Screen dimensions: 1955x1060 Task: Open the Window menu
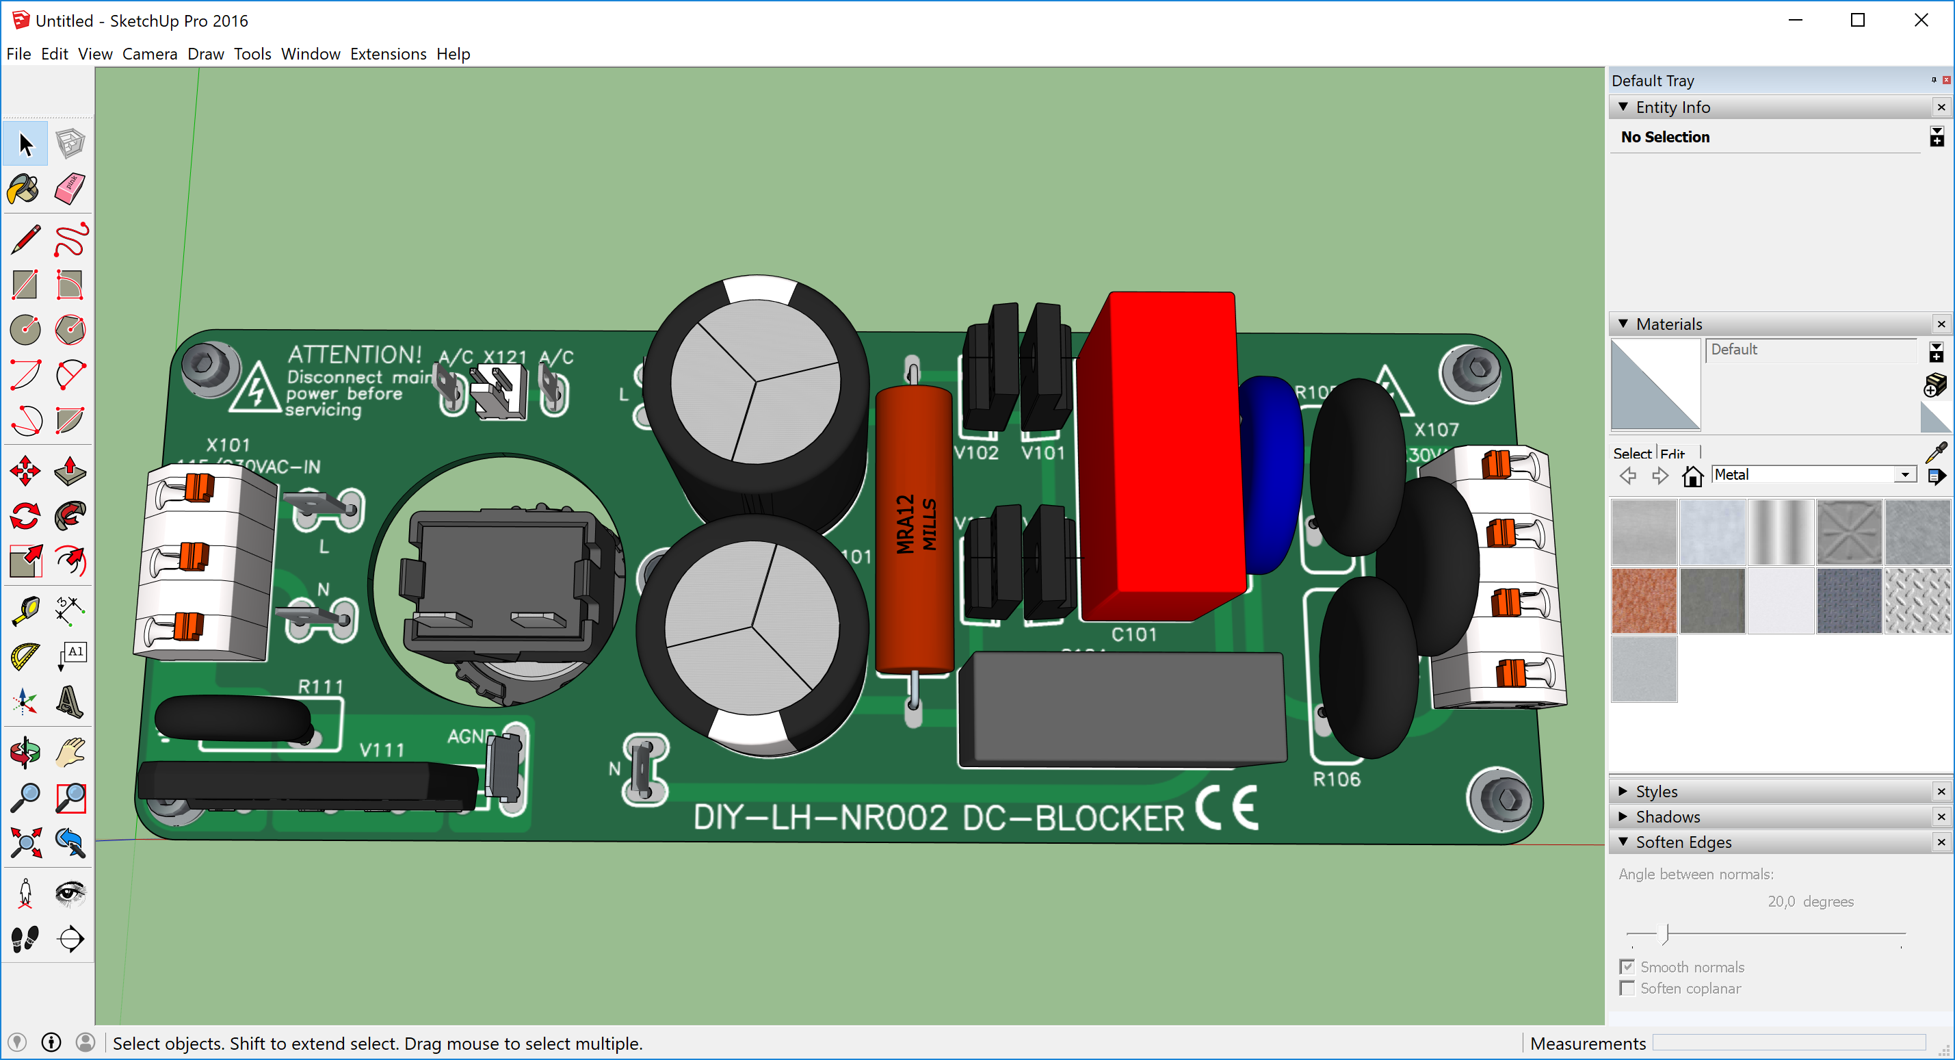click(311, 54)
